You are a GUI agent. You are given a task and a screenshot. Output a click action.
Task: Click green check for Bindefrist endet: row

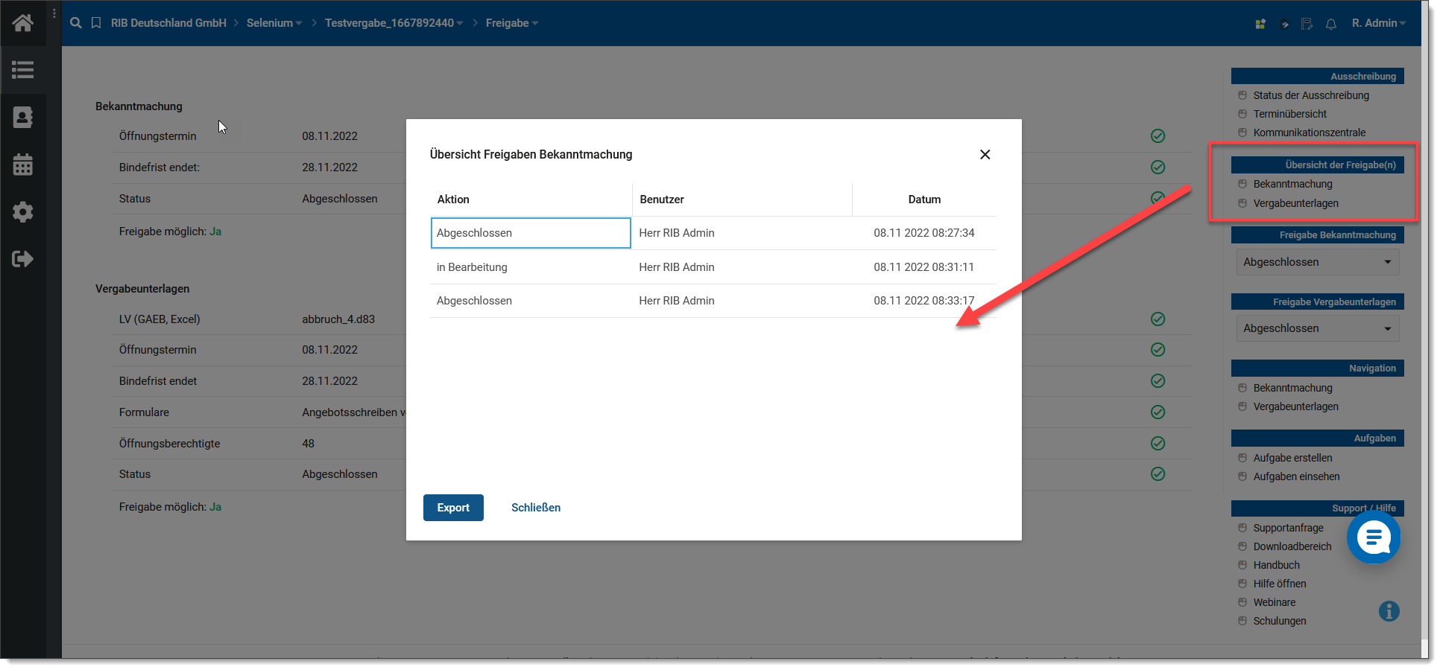1158,167
